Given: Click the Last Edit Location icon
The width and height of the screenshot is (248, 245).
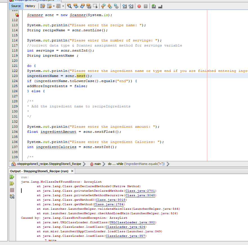Looking at the screenshot, I should tap(42, 6).
